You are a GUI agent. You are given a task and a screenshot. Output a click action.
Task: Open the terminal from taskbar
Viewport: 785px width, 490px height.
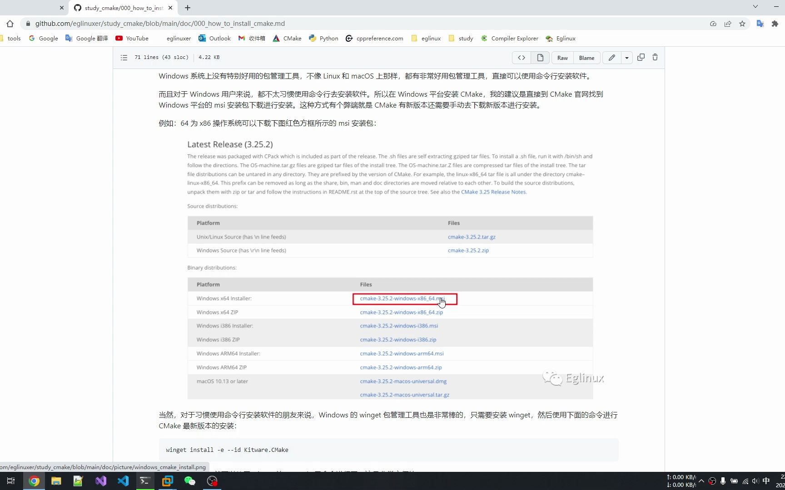[145, 481]
